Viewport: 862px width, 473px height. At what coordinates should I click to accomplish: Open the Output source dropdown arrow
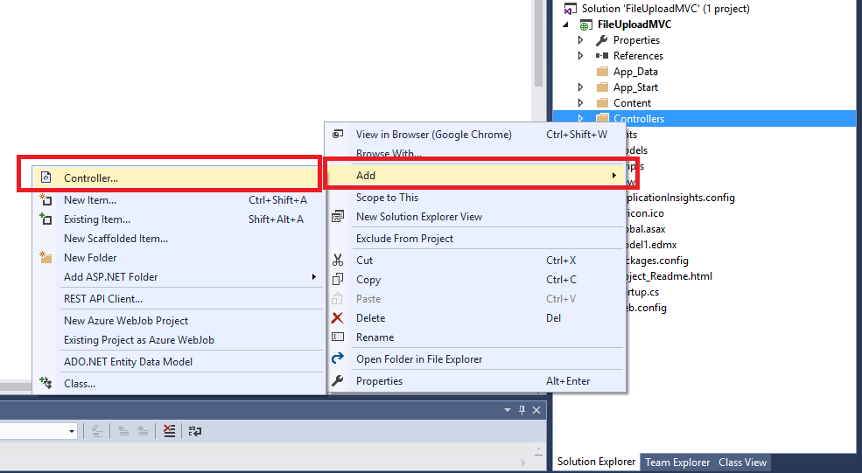72,431
